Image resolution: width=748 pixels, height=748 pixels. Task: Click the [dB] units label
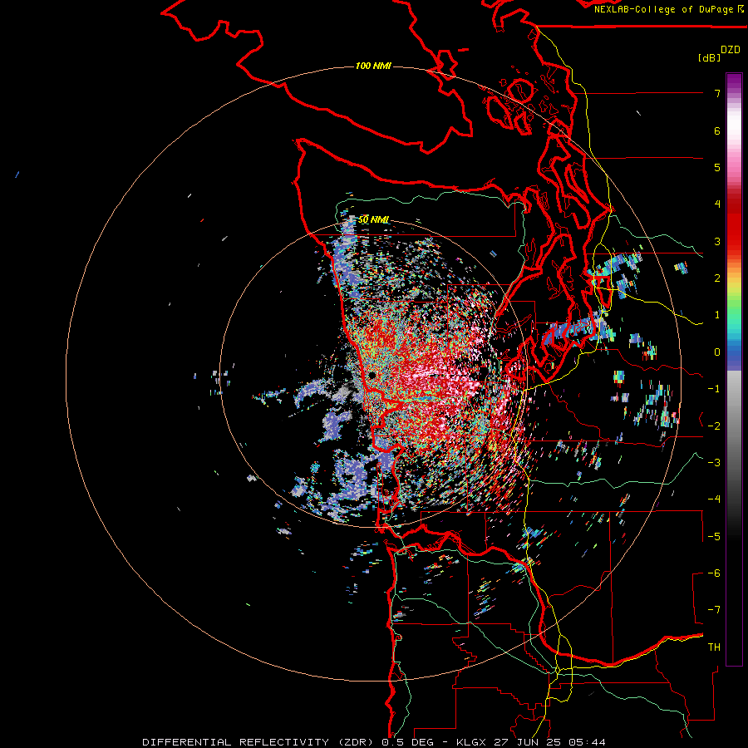tap(709, 57)
